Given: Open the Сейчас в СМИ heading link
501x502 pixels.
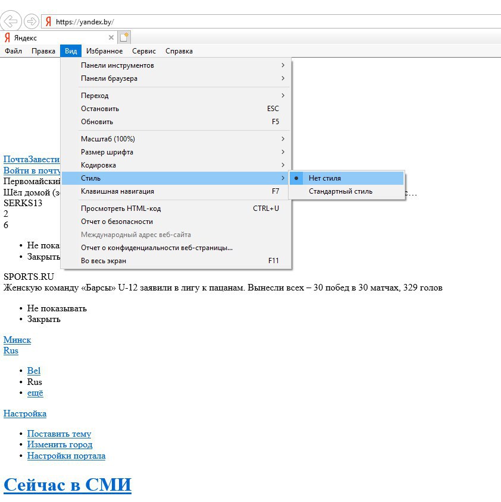Looking at the screenshot, I should click(x=68, y=485).
